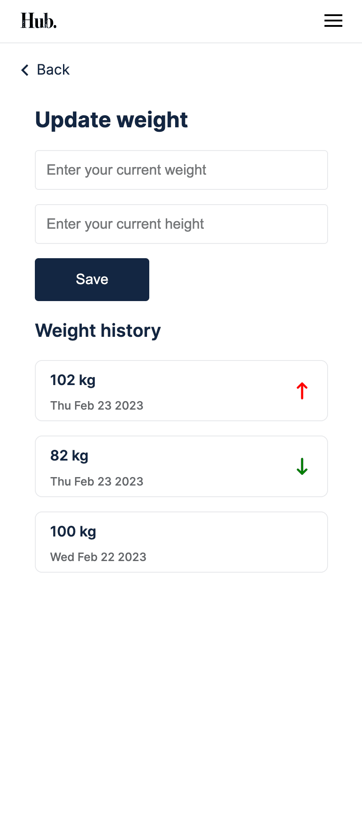This screenshot has height=813, width=362.
Task: Click the current height input field
Action: click(181, 224)
